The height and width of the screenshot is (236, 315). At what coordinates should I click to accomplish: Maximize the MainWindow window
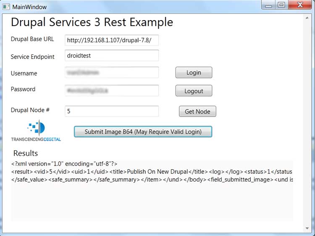click(281, 5)
